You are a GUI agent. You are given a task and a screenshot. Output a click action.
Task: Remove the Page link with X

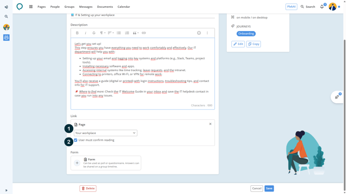tap(210, 124)
